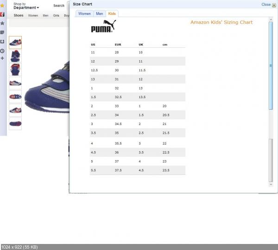Switch to the Women size chart tab
The image size is (278, 250).
[84, 14]
